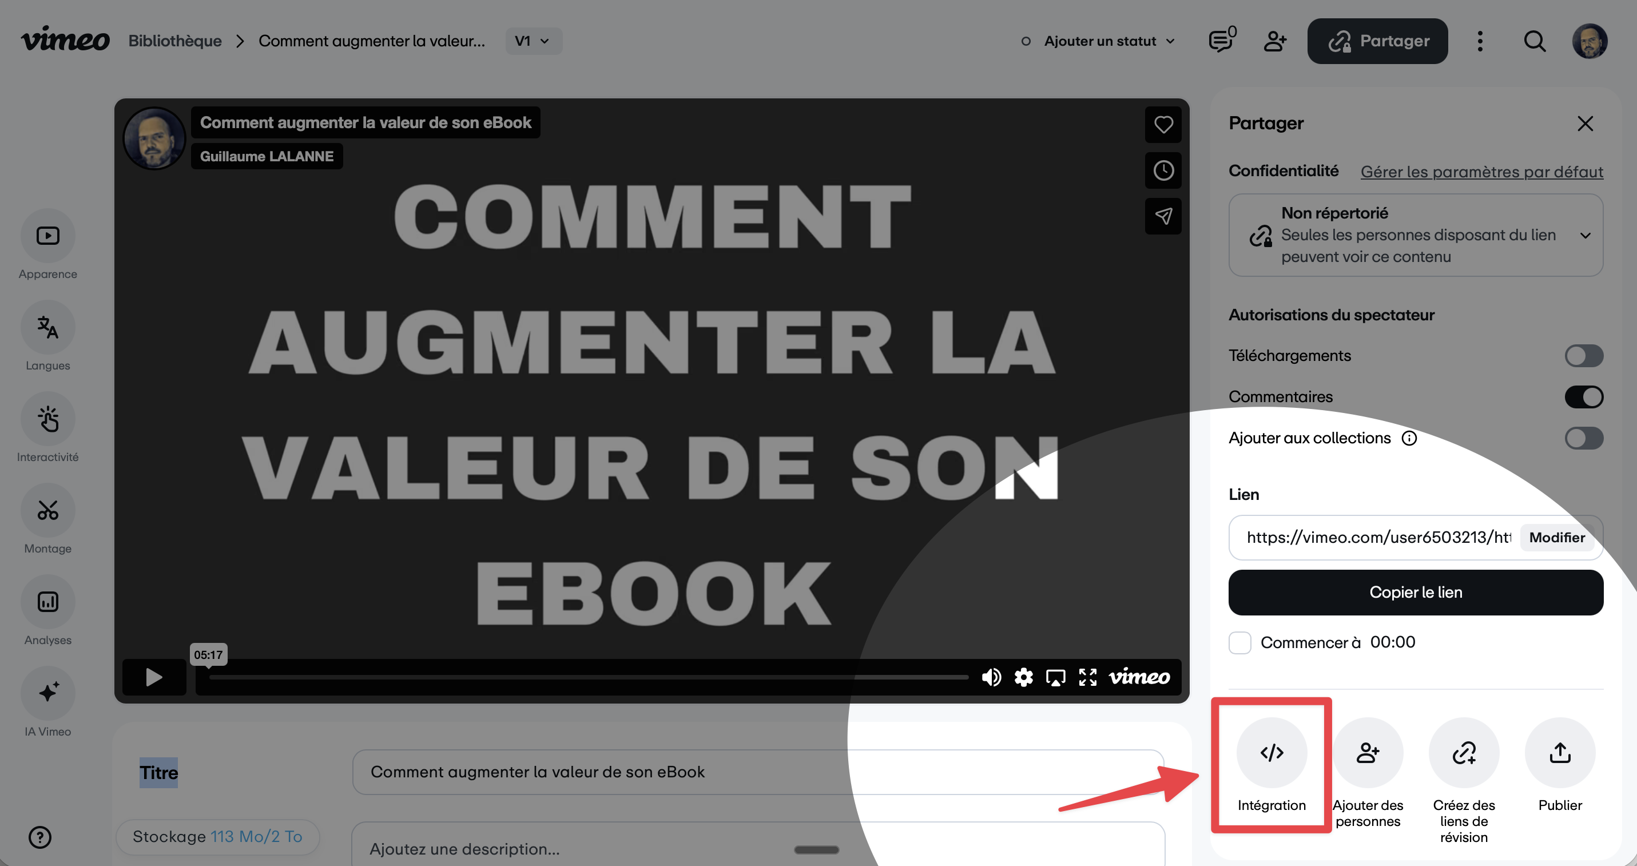Open Gérer les paramètres par défaut link
Image resolution: width=1637 pixels, height=866 pixels.
click(x=1481, y=172)
